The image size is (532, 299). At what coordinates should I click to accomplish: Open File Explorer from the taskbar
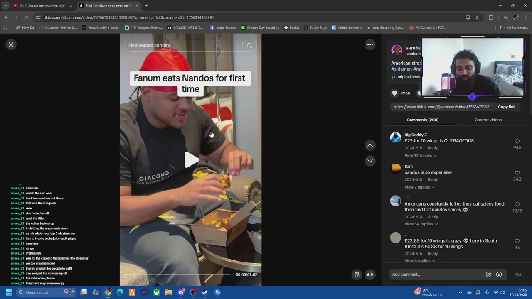click(x=168, y=292)
